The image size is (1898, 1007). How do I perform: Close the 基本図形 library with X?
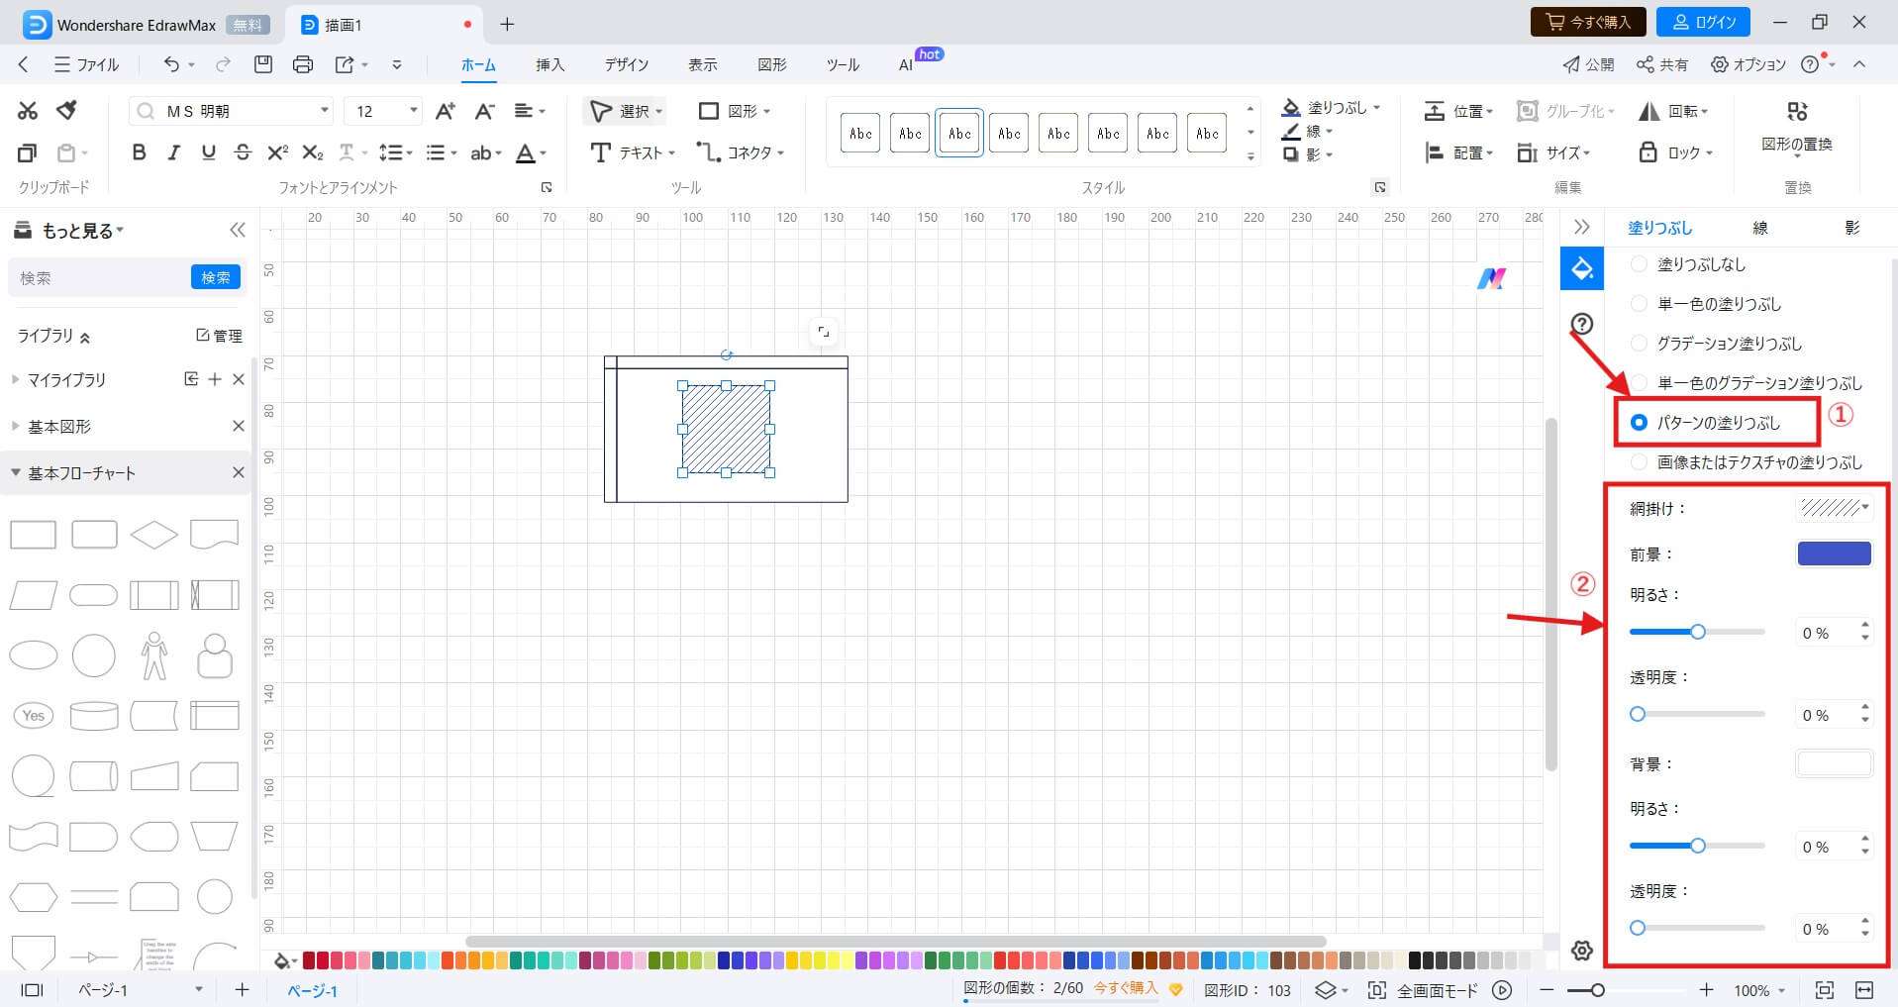238,426
